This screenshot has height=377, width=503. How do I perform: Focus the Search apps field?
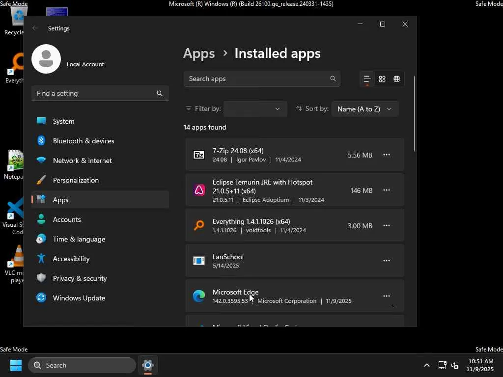point(262,79)
